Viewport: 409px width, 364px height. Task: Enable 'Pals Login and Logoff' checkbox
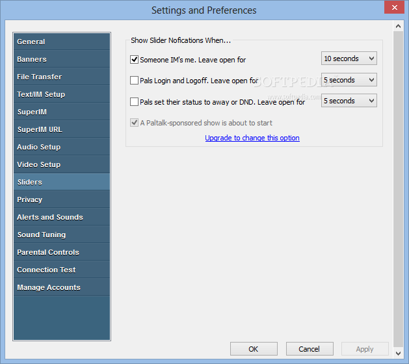[x=134, y=81]
